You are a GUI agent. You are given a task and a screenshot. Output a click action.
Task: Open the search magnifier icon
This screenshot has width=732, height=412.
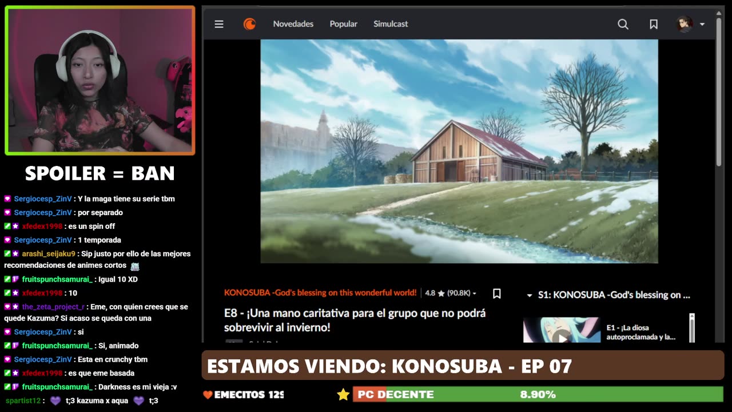[x=623, y=24]
